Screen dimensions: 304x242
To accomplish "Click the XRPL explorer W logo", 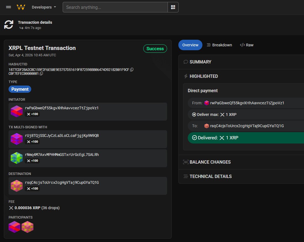I will [x=21, y=7].
